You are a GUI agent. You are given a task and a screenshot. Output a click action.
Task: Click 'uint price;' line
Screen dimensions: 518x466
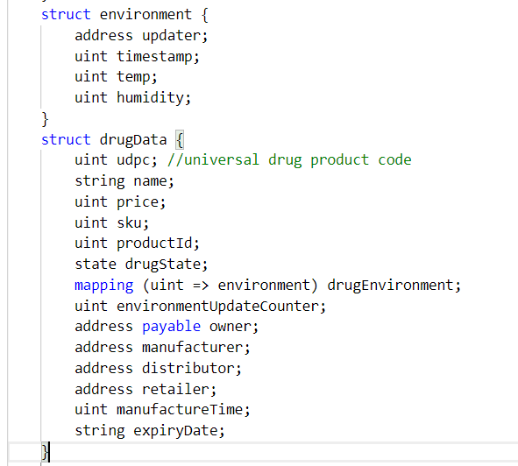pyautogui.click(x=120, y=202)
